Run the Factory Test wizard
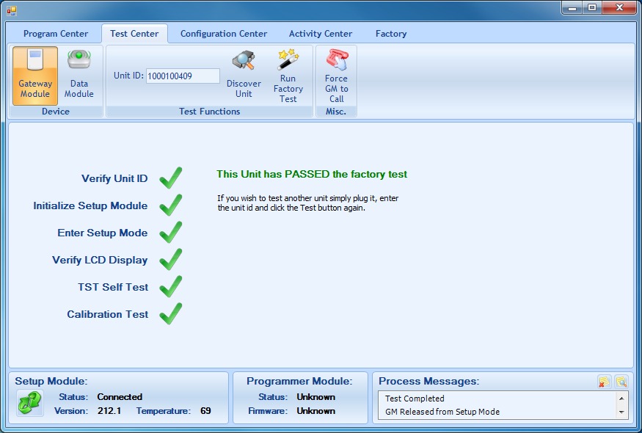Image resolution: width=642 pixels, height=433 pixels. pos(288,76)
